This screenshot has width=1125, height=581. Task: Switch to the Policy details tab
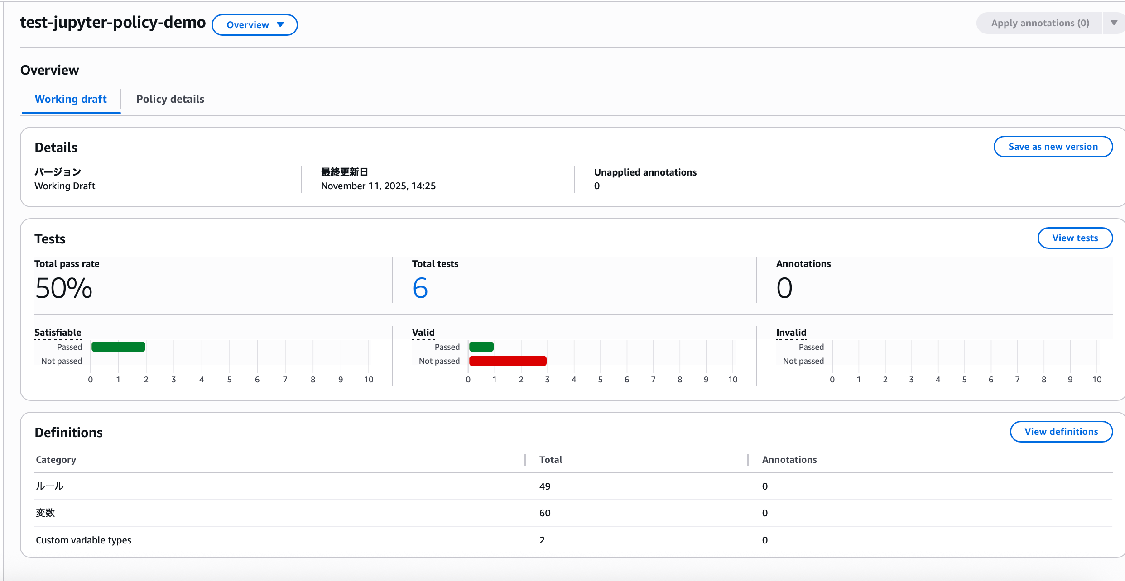(x=170, y=99)
